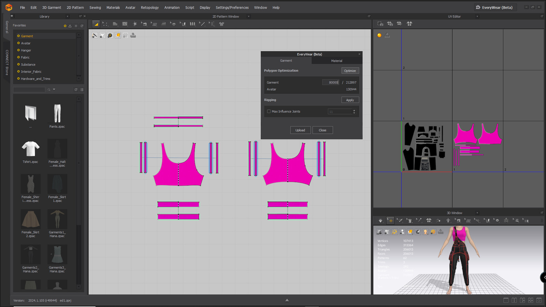Open the CONNECT Store side tab
The image size is (546, 307).
(x=7, y=62)
